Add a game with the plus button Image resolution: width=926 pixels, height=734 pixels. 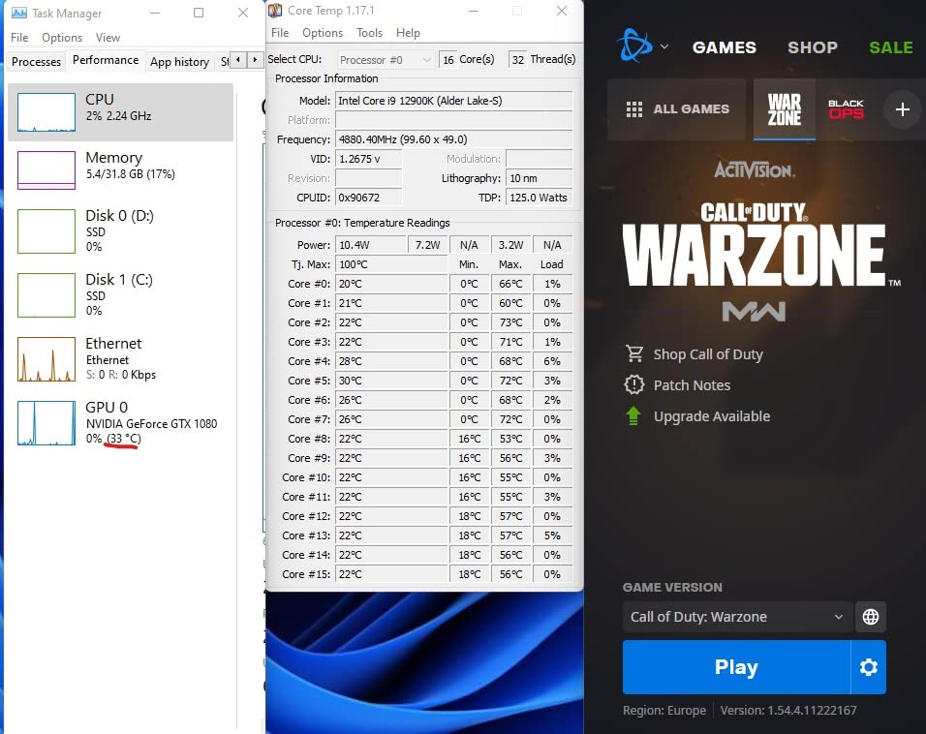point(902,109)
